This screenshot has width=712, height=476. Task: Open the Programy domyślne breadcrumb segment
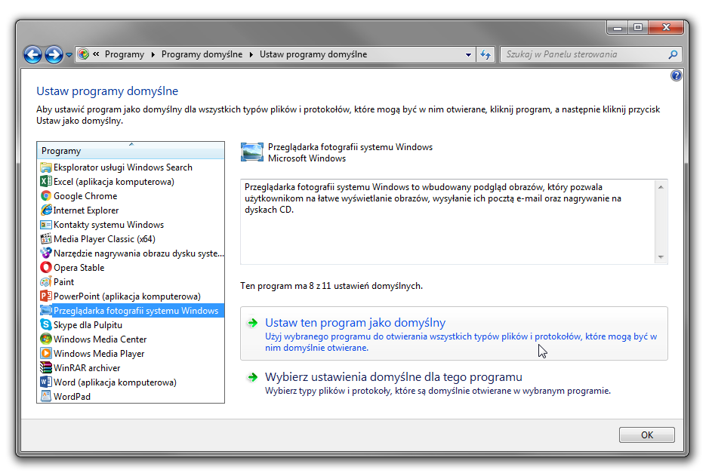202,54
